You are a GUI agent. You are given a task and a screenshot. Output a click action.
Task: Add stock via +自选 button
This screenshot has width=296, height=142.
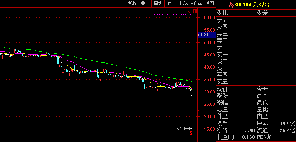(x=196, y=4)
